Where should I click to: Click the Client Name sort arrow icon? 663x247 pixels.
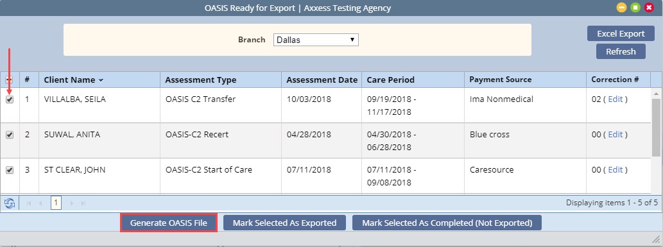pos(101,80)
